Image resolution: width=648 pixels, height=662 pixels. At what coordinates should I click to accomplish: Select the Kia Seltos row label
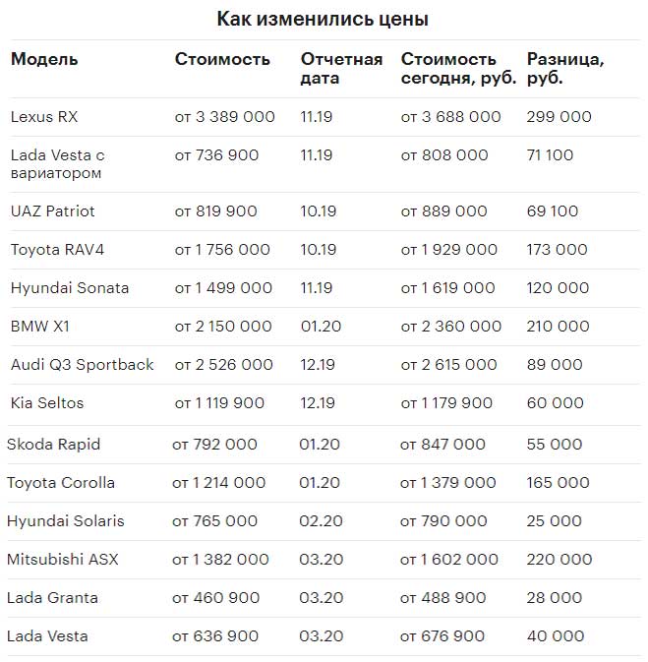[x=47, y=403]
